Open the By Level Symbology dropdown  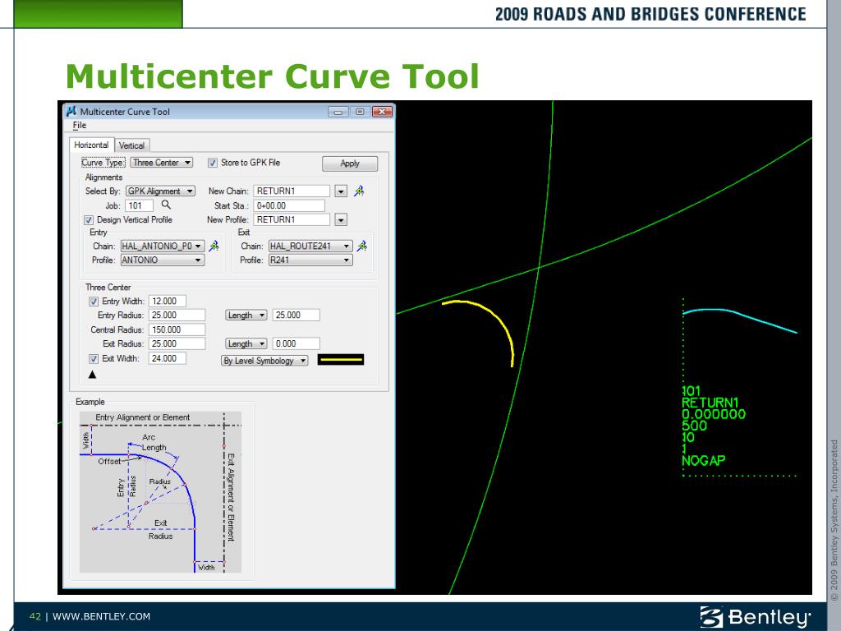(264, 361)
